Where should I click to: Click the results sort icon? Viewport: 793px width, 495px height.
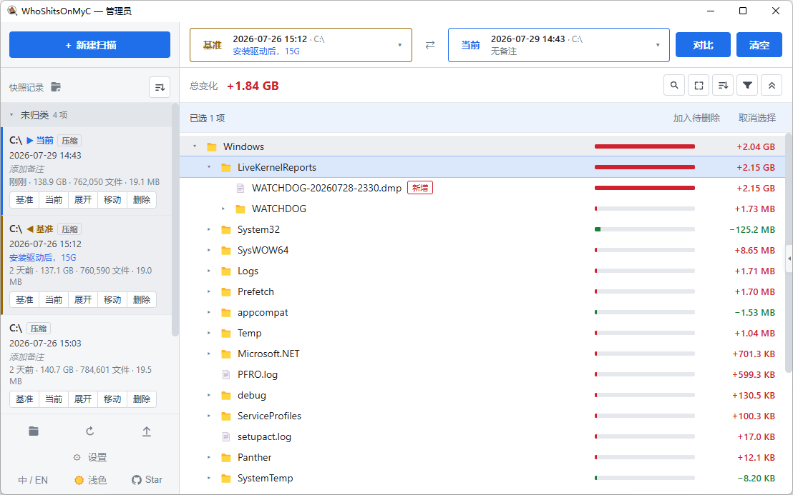723,85
